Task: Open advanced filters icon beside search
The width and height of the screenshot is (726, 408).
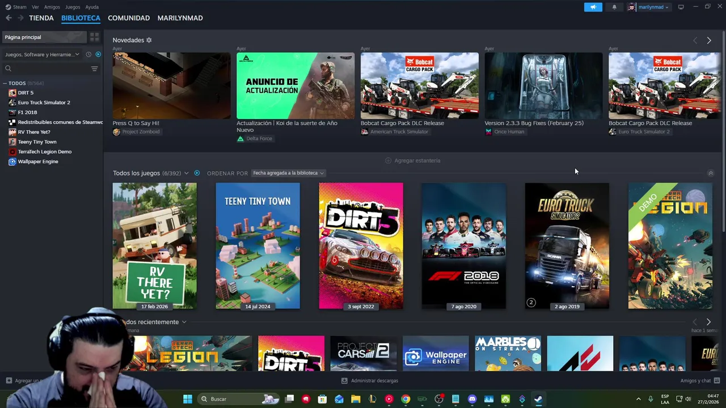Action: 94,69
